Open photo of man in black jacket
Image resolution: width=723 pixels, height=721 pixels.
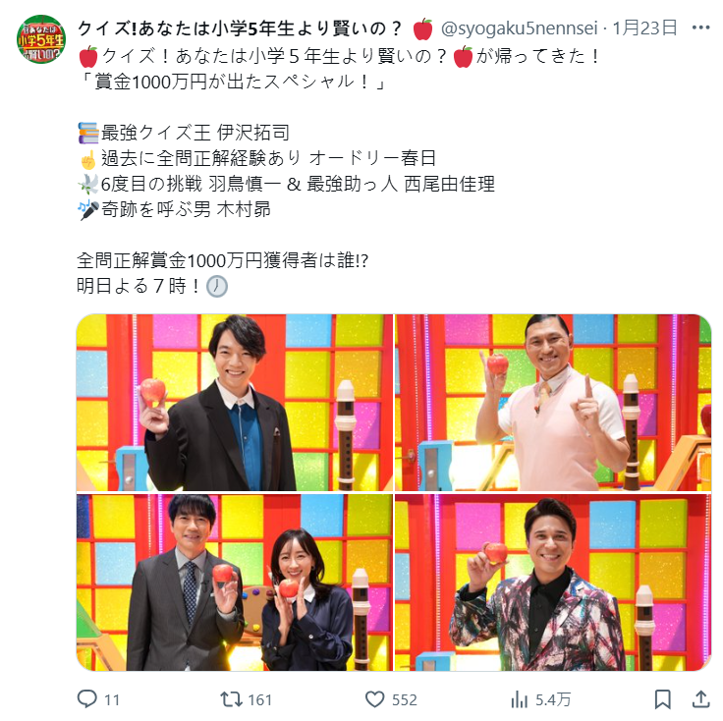[234, 403]
